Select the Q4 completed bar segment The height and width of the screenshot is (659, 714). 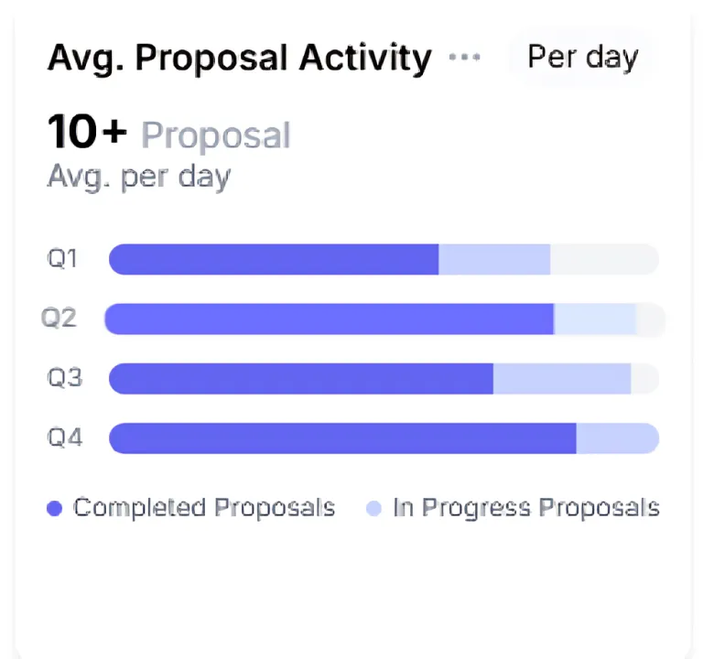click(342, 438)
